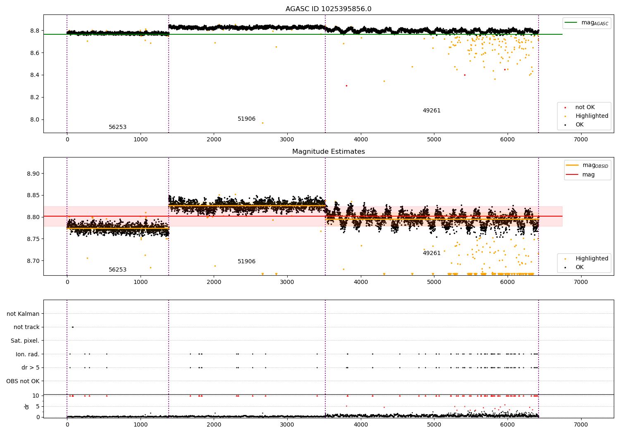Screen dimensions: 620x434
Task: Click OBSID label 51906 in top plot
Action: [x=246, y=119]
